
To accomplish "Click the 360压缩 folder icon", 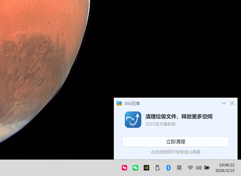I will [x=119, y=103].
